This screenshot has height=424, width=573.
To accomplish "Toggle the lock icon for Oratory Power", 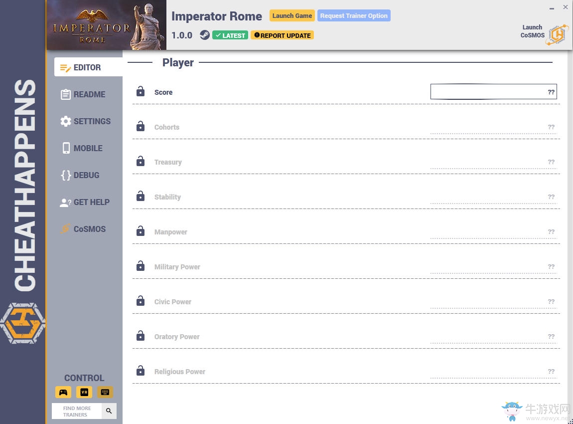I will pyautogui.click(x=141, y=336).
